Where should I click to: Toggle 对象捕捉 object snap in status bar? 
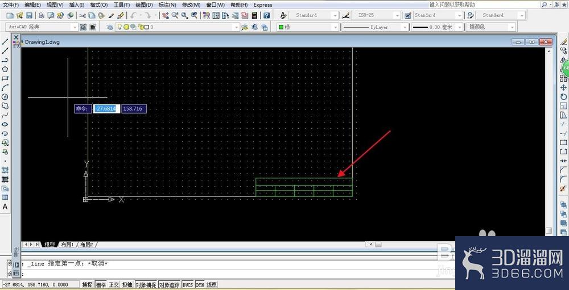tap(146, 285)
